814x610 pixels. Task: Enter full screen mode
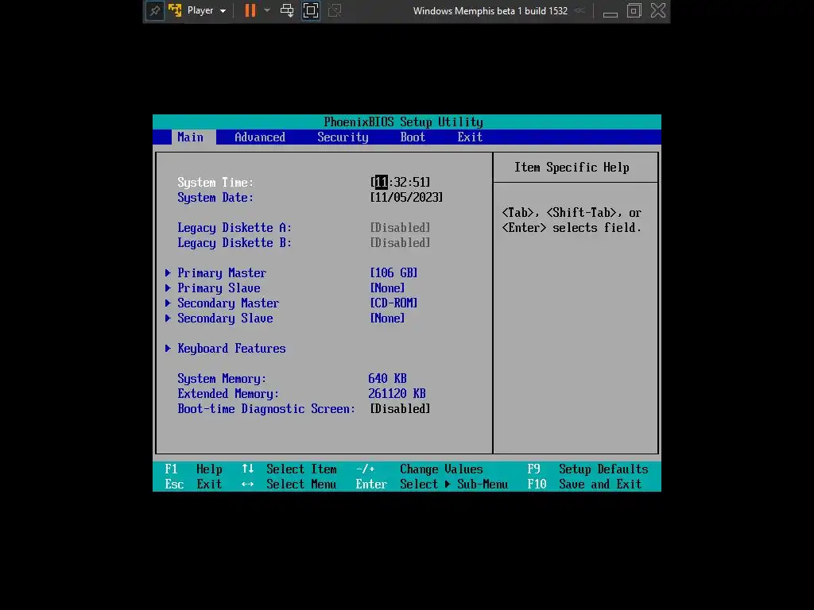311,11
